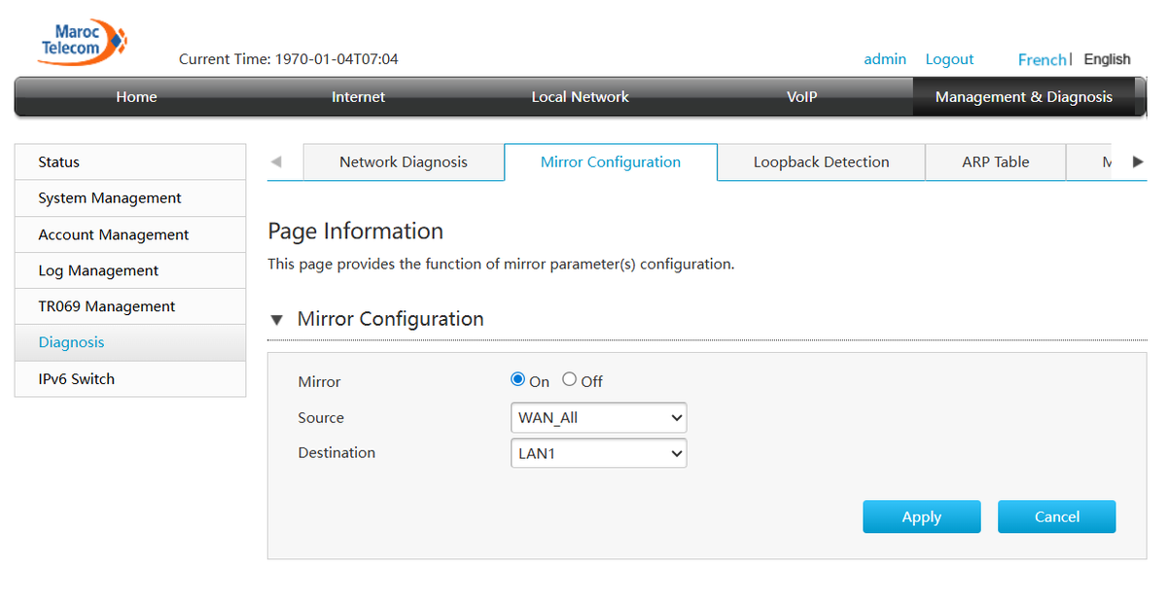The image size is (1167, 604).
Task: Switch to the Loopback Detection tab
Action: click(x=822, y=162)
